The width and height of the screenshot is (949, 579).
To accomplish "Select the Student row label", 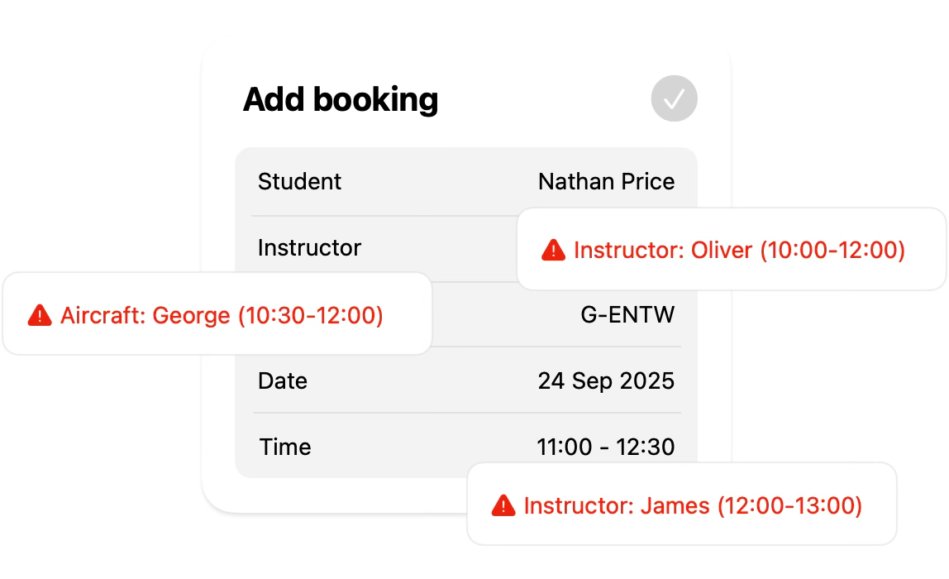I will pyautogui.click(x=299, y=182).
